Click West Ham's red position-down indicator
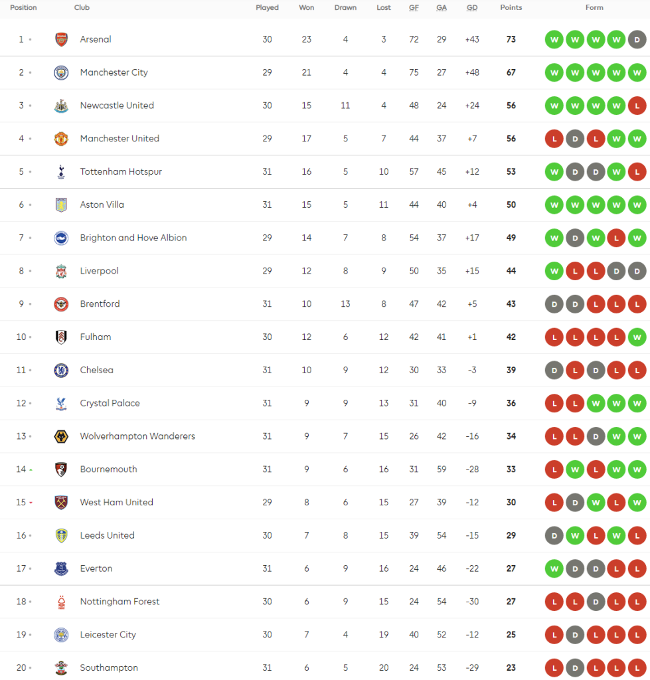 coord(31,503)
